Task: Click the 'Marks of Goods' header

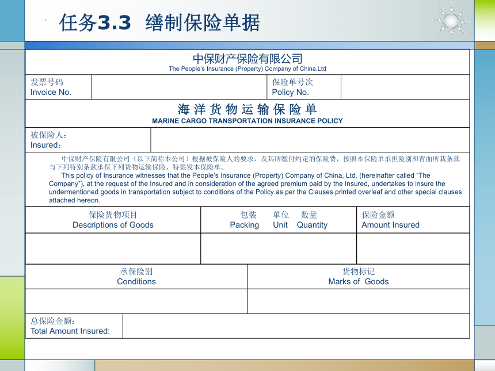Action: point(359,281)
